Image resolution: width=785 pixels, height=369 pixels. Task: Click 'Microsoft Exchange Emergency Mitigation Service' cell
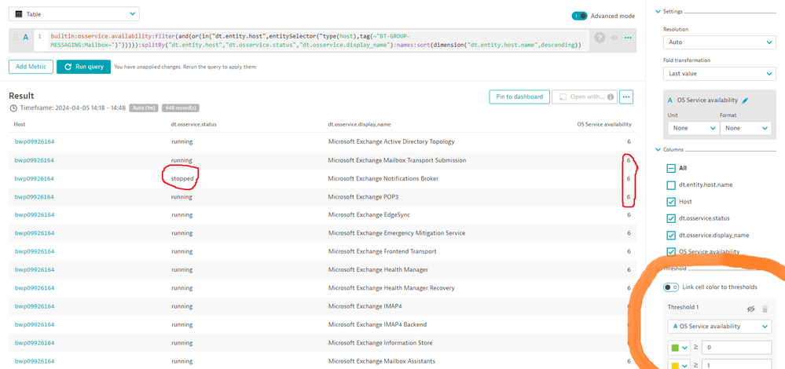(x=397, y=233)
